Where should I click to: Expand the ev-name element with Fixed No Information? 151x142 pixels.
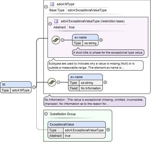105,82
